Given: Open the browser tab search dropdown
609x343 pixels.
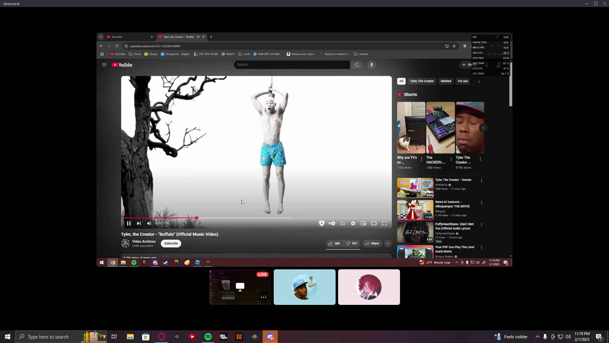Looking at the screenshot, I should click(101, 37).
